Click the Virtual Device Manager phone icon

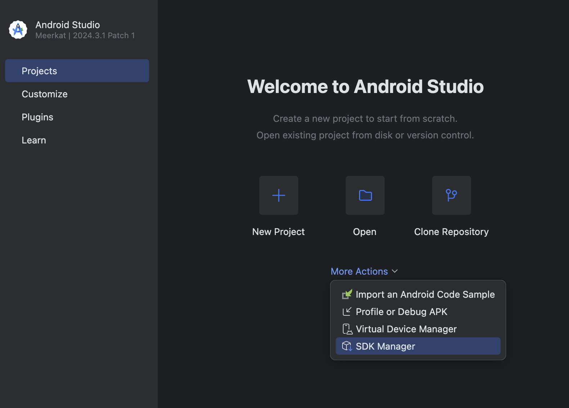347,329
